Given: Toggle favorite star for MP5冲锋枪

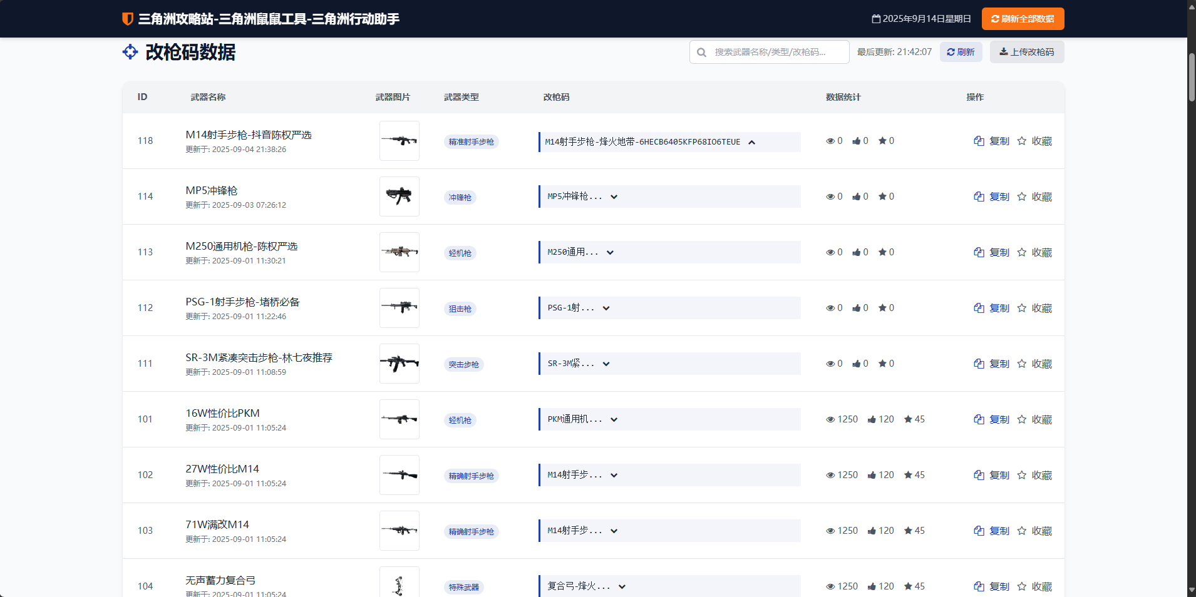Looking at the screenshot, I should pyautogui.click(x=1022, y=196).
